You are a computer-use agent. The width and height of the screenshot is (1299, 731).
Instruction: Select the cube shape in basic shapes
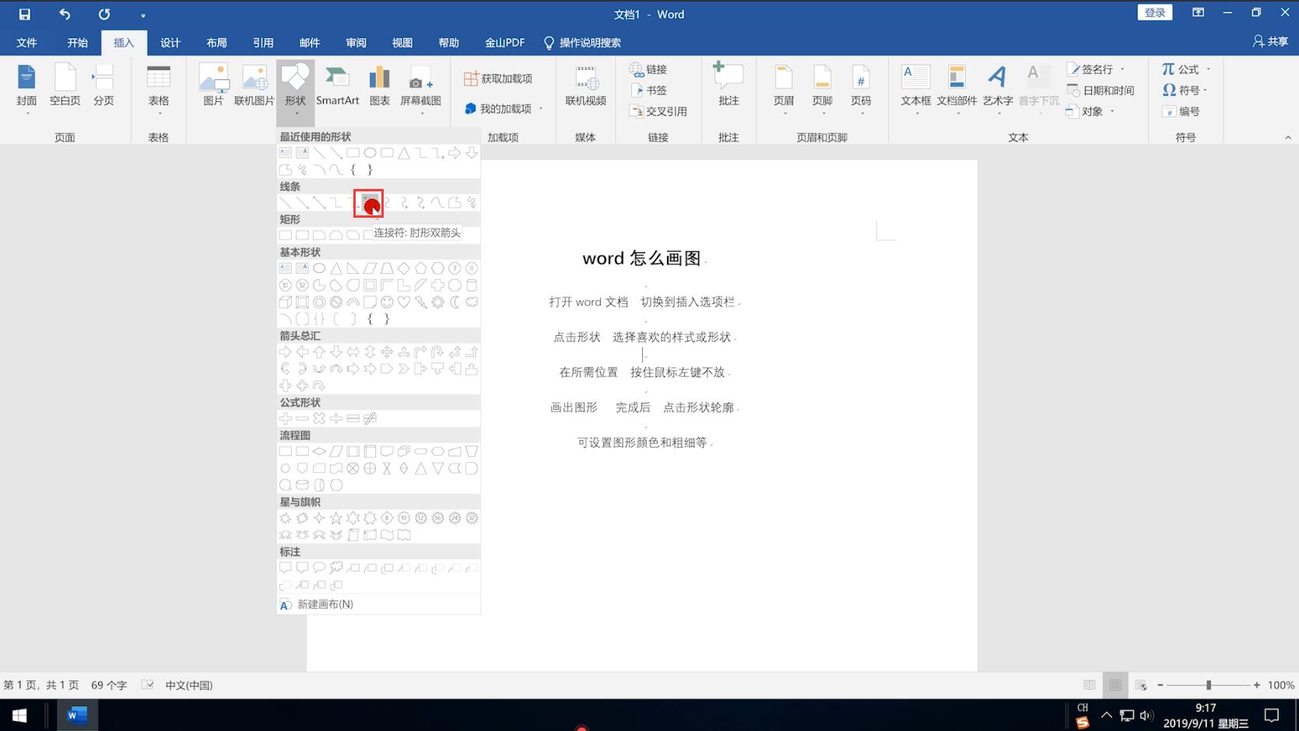(286, 302)
